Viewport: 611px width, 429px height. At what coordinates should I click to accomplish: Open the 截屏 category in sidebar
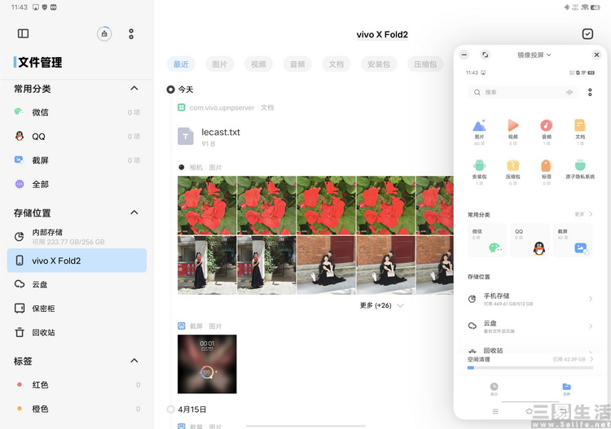tap(77, 160)
